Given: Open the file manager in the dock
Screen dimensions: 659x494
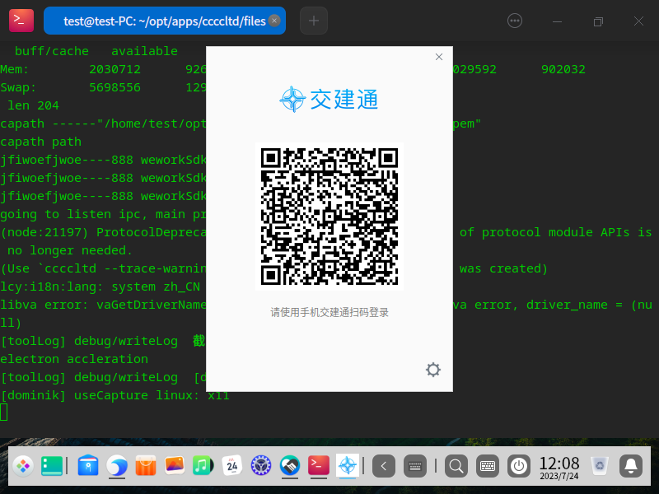Looking at the screenshot, I should click(x=88, y=466).
